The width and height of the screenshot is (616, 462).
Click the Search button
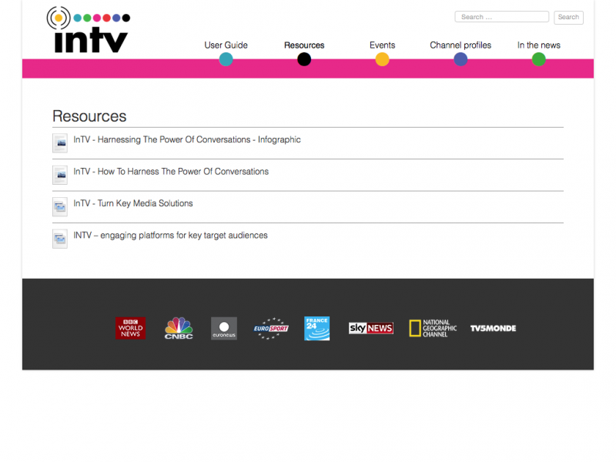568,17
